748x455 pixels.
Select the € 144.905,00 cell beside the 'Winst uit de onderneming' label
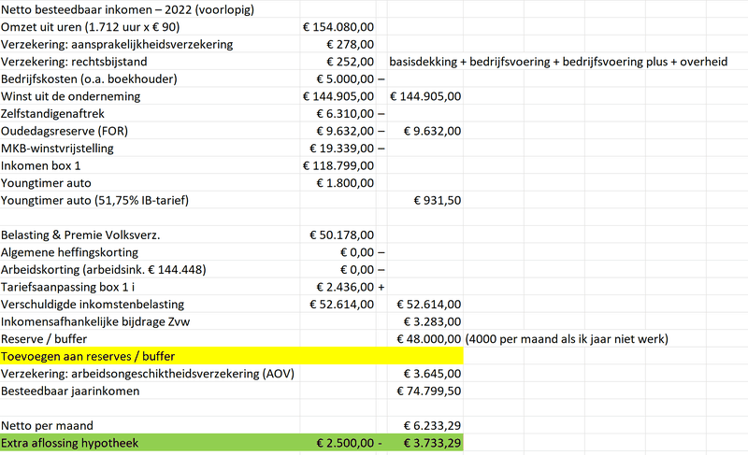pyautogui.click(x=338, y=96)
